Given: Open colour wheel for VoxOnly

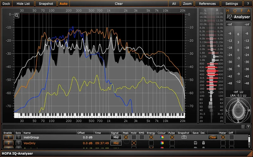Looking at the screenshot, I should (162, 143).
